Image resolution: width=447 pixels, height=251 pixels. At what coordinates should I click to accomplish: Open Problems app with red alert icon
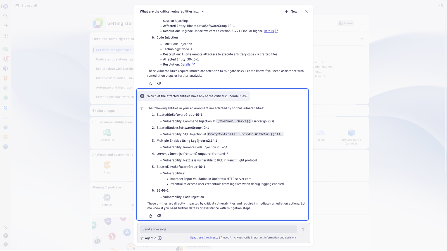tap(6, 59)
